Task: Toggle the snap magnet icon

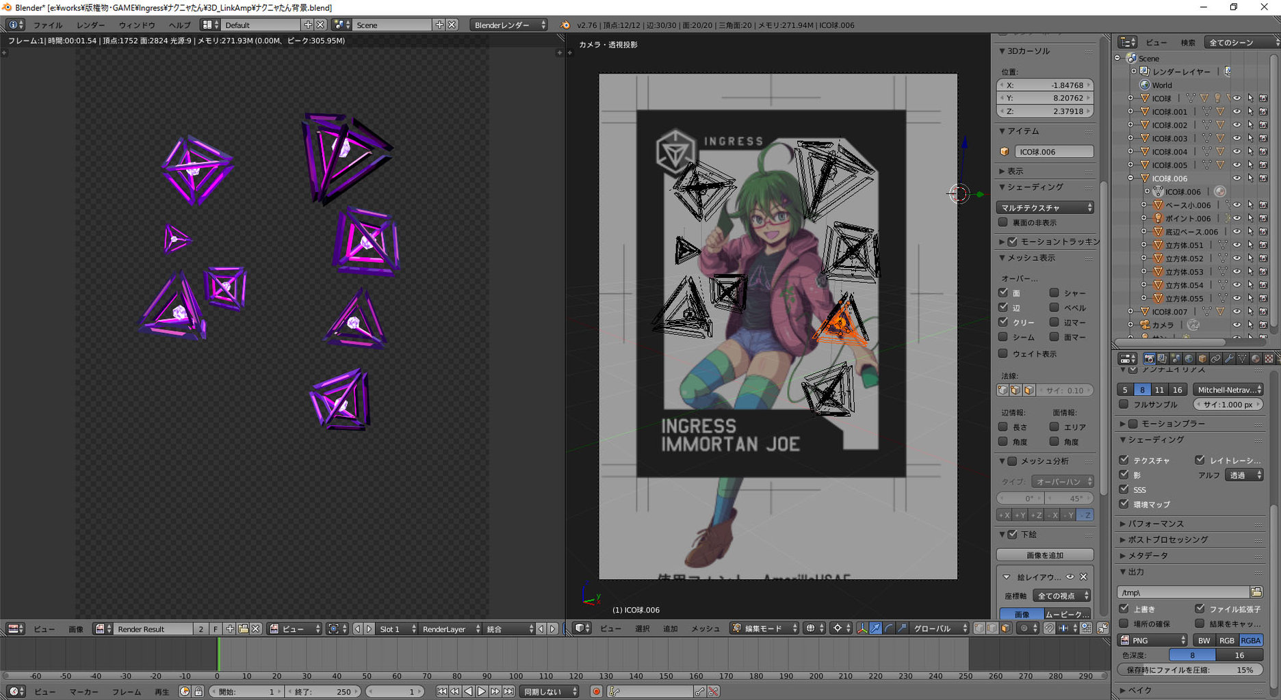Action: coord(1049,628)
